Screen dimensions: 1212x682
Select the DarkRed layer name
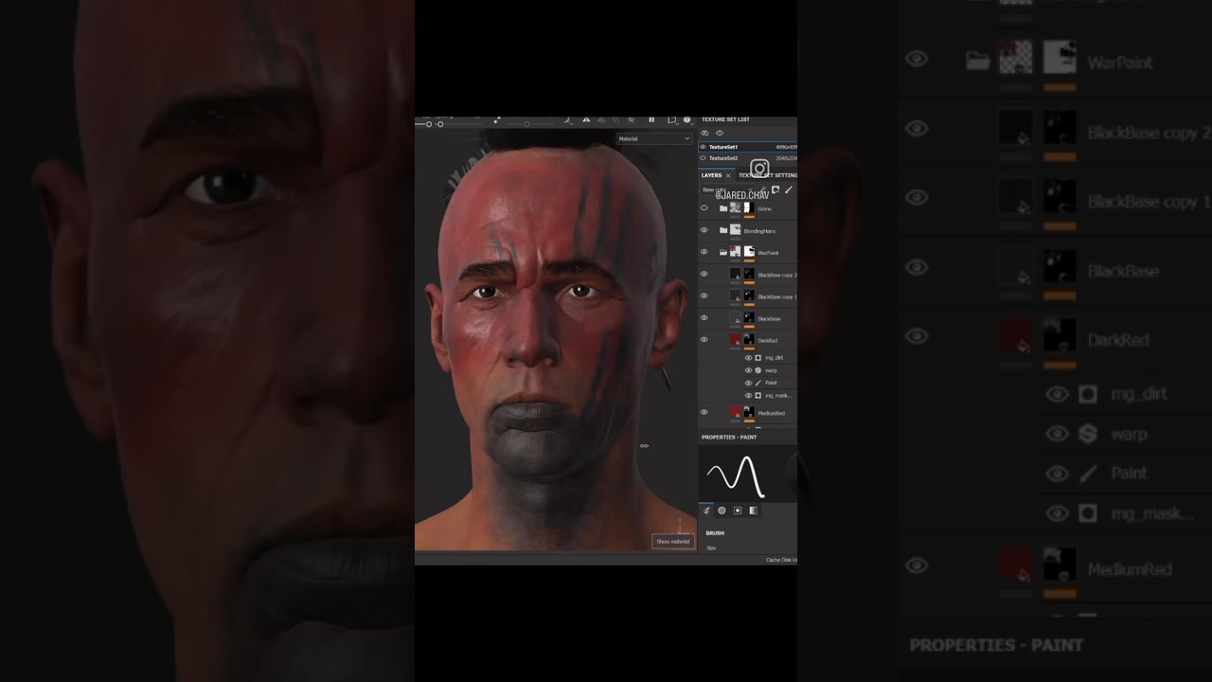tap(768, 340)
